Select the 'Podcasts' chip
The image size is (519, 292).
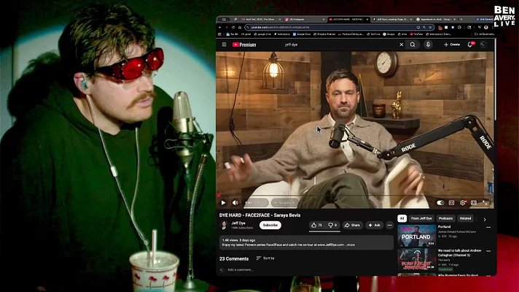445,218
